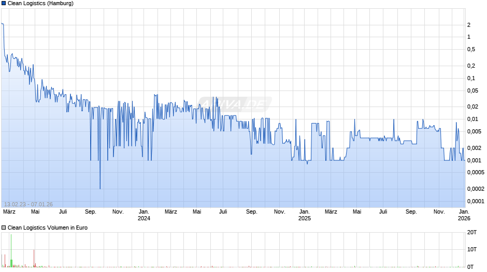Click the grey volume legend square
Viewport: 487px width, 272px height.
point(4,228)
